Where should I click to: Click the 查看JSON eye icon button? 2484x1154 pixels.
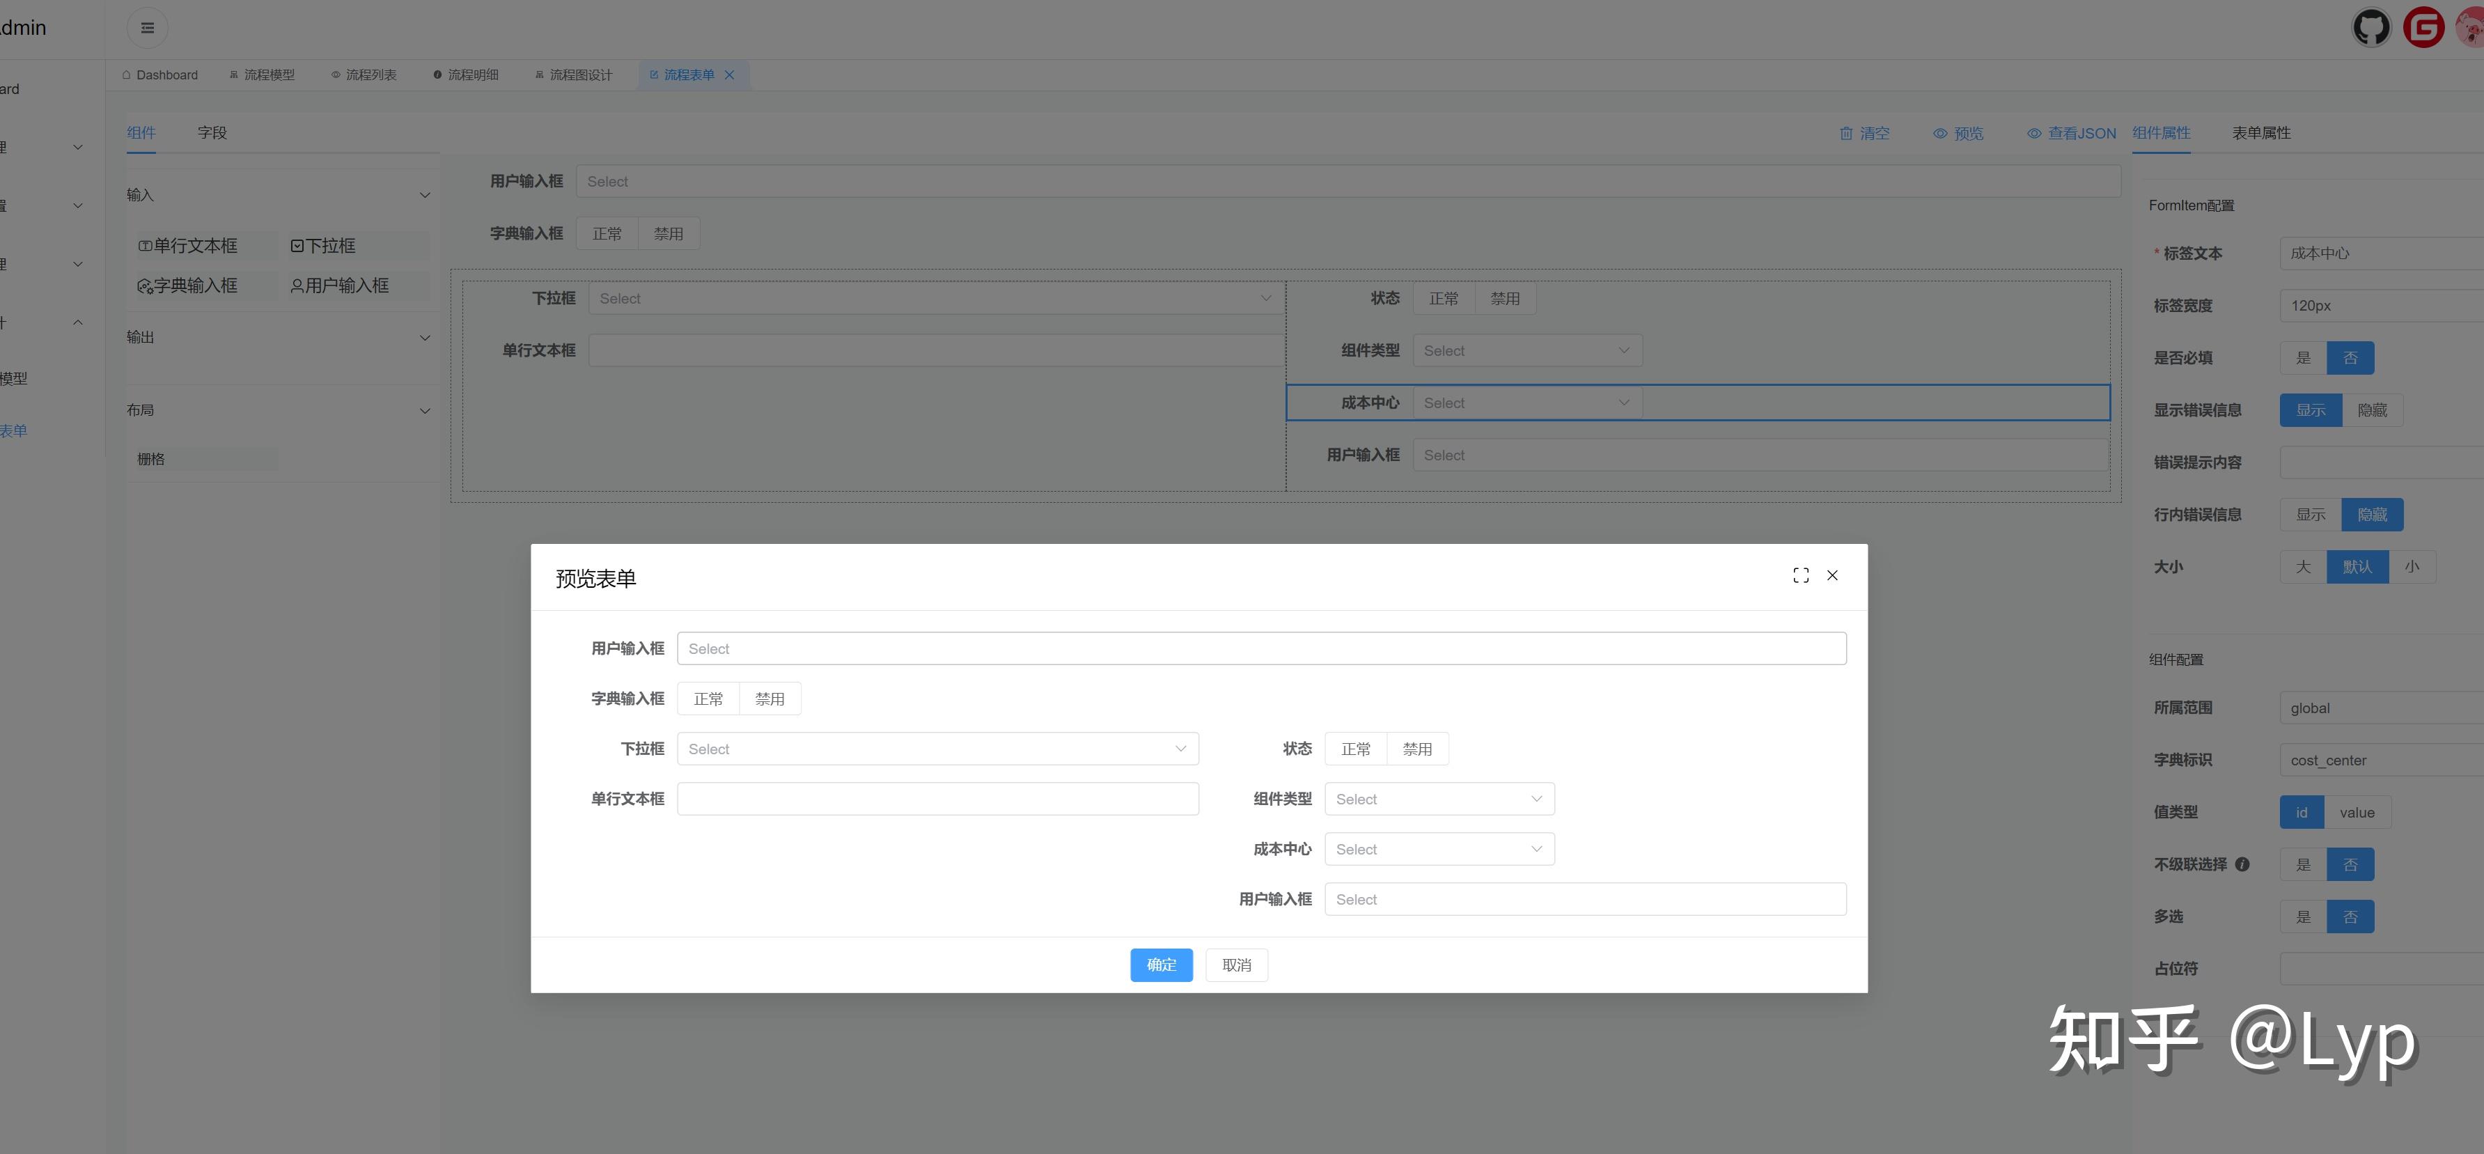click(x=2071, y=133)
